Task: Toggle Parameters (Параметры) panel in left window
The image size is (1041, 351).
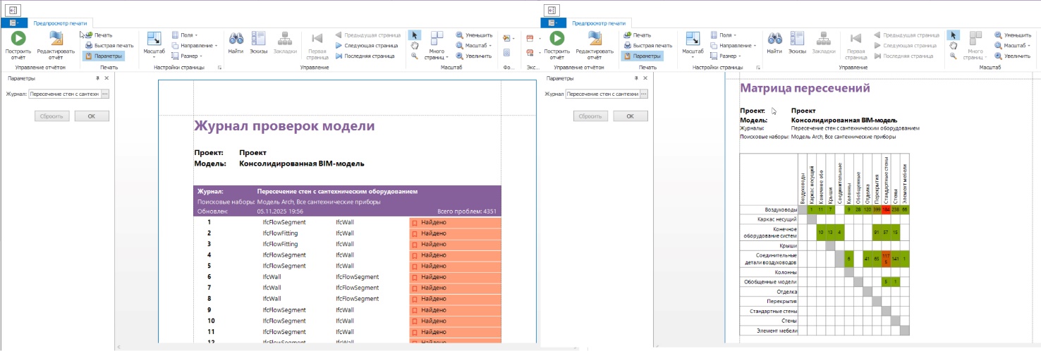Action: [104, 56]
